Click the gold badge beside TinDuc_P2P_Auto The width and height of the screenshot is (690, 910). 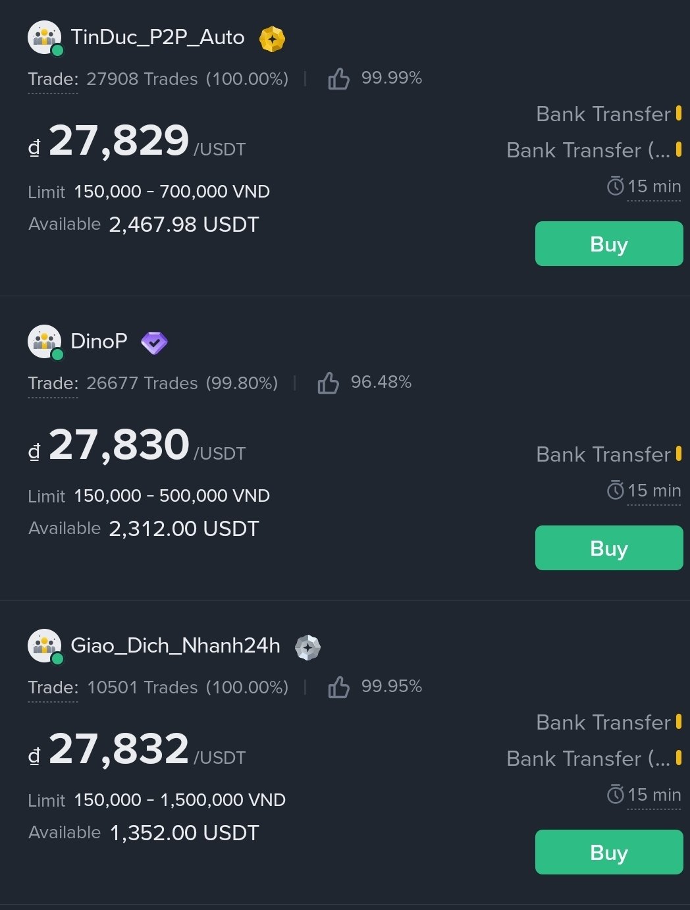272,39
